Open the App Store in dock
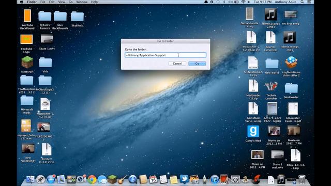Viewport: 331px width, 186px height. point(51,179)
